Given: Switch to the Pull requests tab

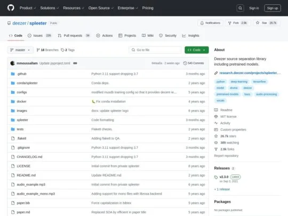Looking at the screenshot, I should [x=74, y=36].
